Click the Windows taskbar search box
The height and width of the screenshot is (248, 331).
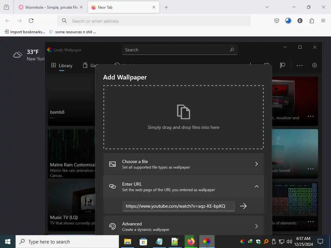(x=67, y=242)
